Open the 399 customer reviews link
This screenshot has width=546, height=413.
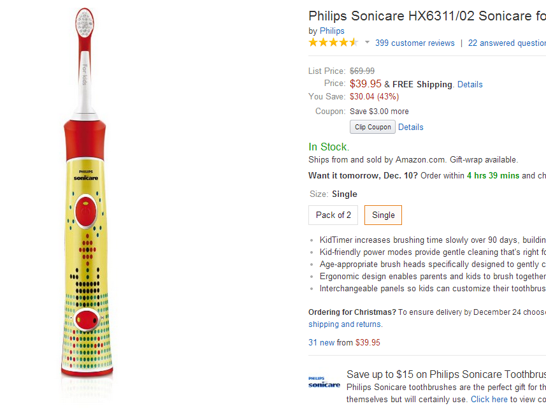click(415, 43)
